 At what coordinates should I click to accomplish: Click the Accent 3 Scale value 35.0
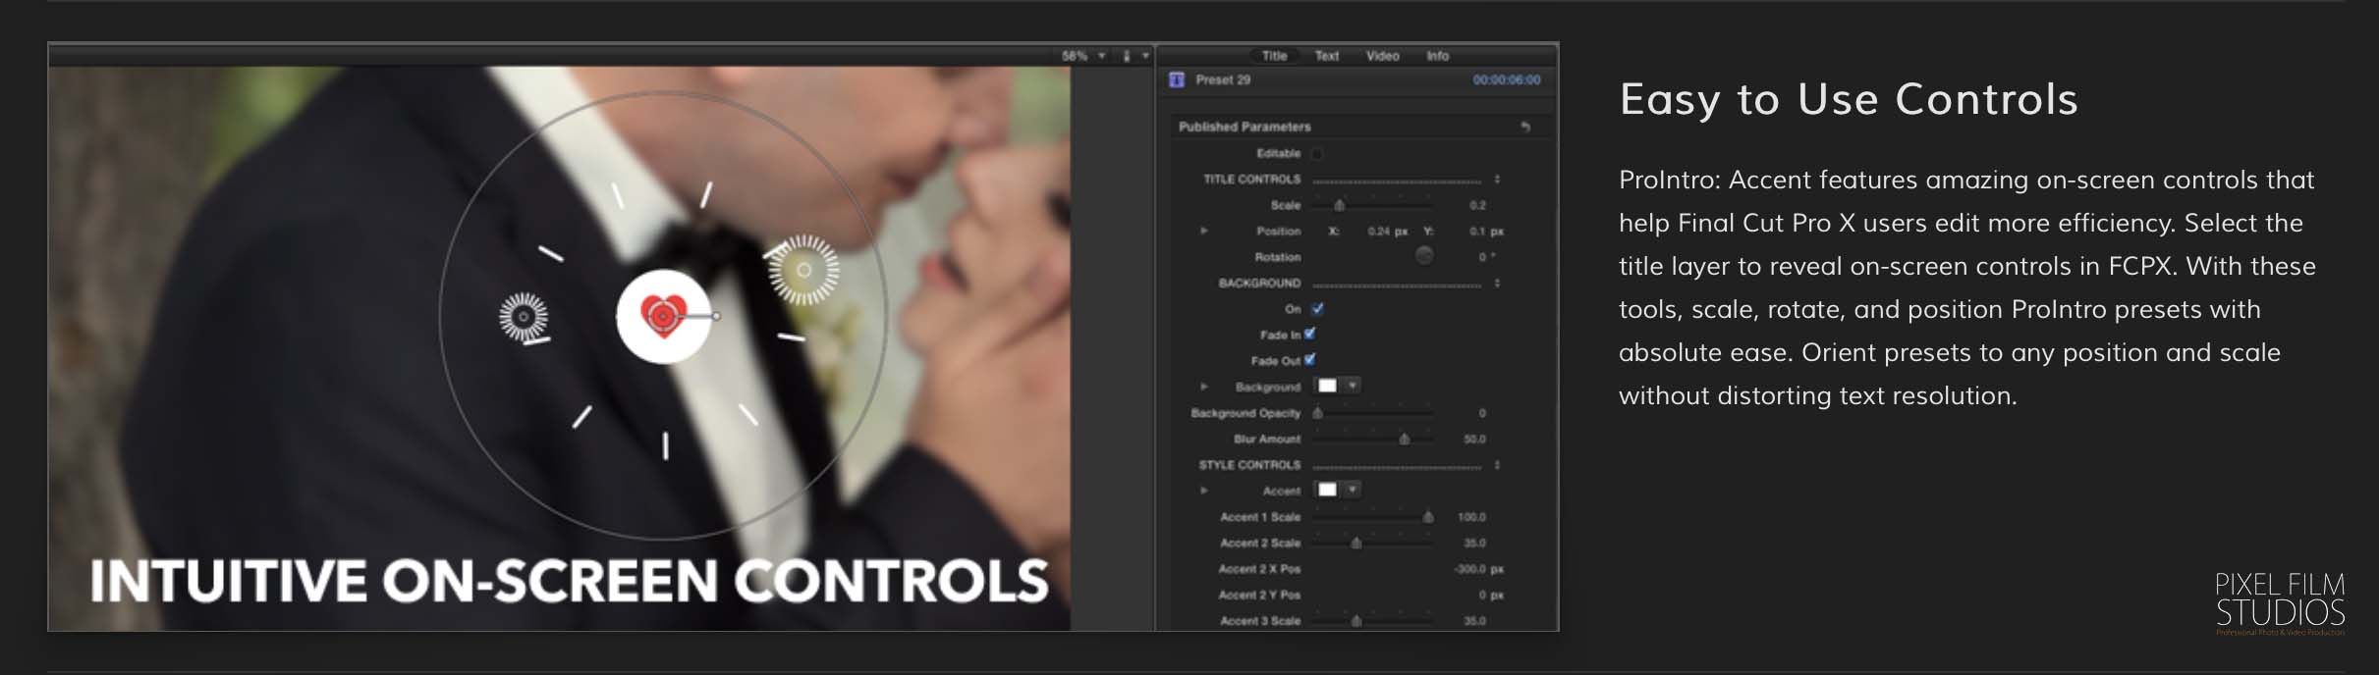pos(1474,621)
